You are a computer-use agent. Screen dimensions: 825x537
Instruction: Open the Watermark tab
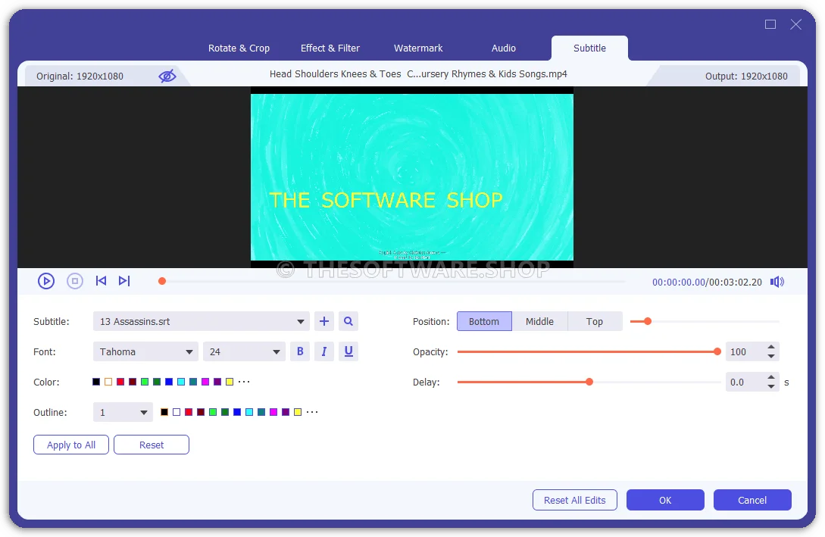418,48
